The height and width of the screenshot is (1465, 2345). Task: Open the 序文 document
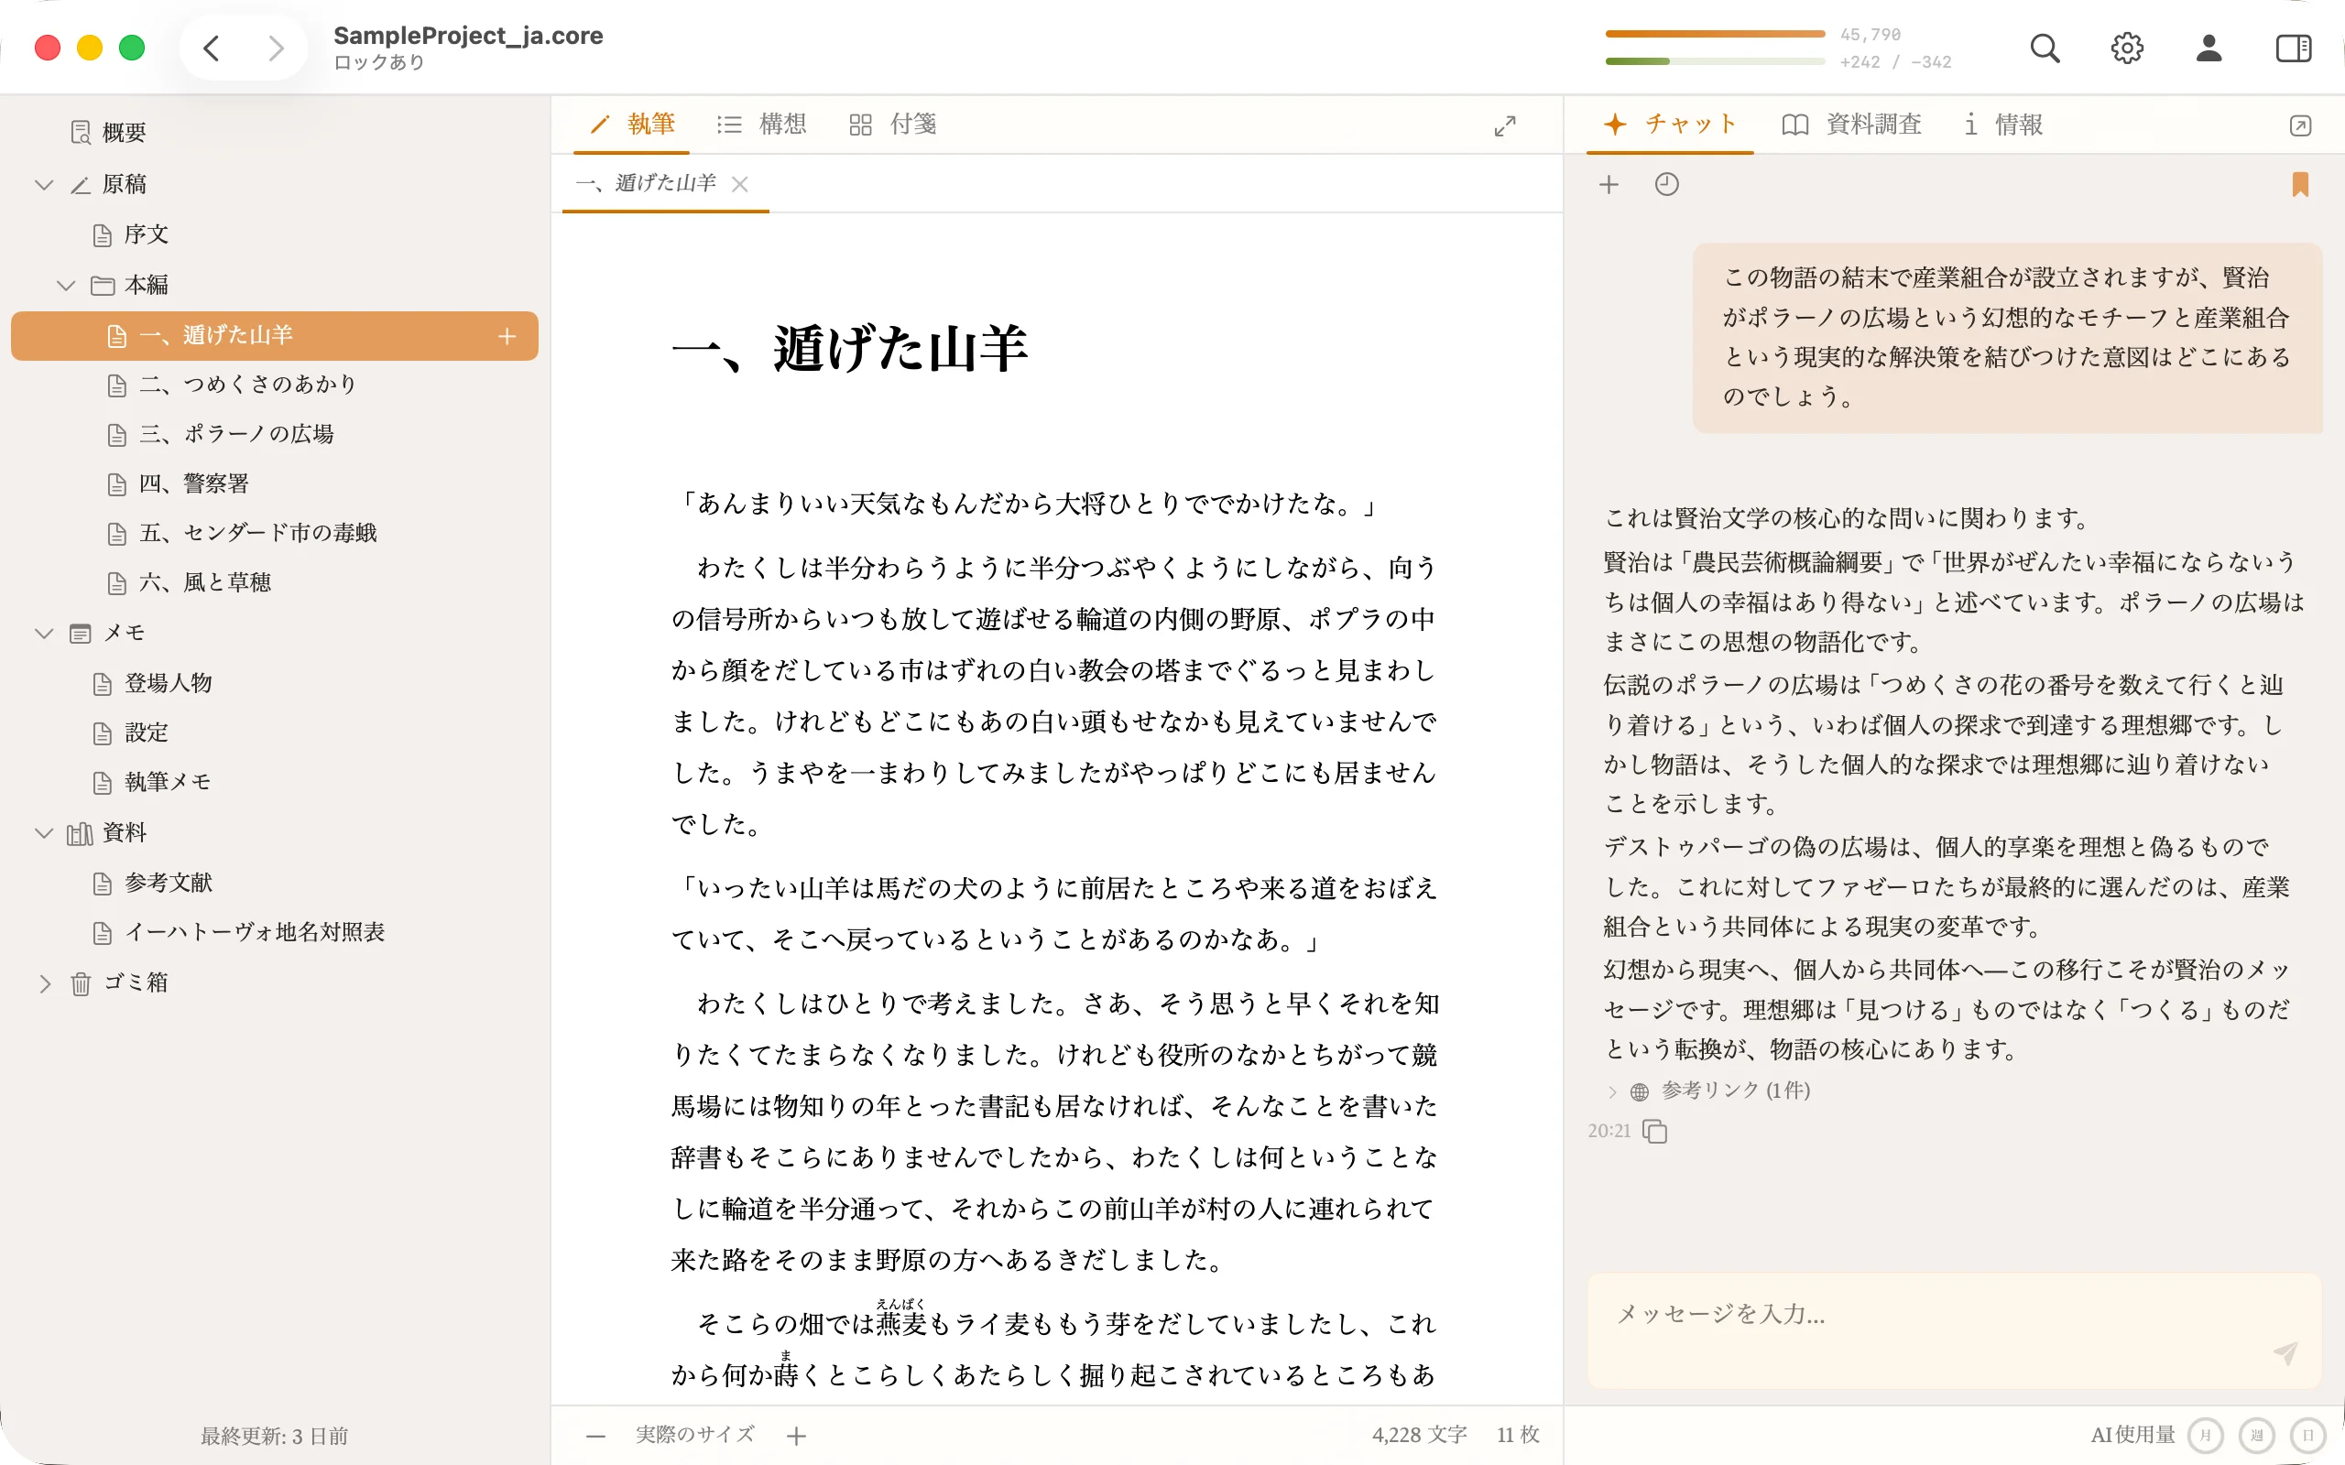(x=130, y=234)
